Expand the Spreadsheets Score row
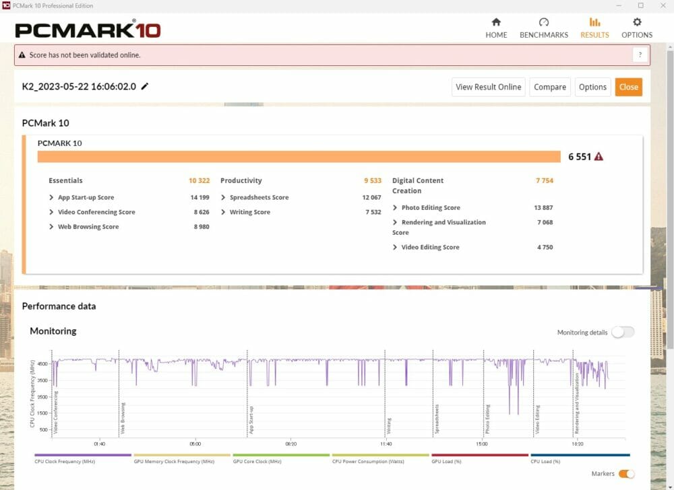 click(223, 198)
